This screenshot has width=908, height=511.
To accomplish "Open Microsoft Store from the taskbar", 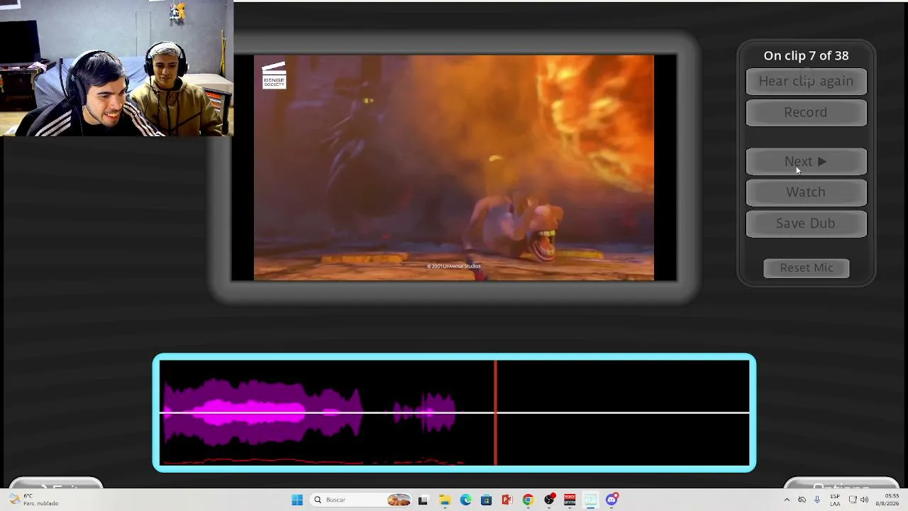I will point(486,500).
